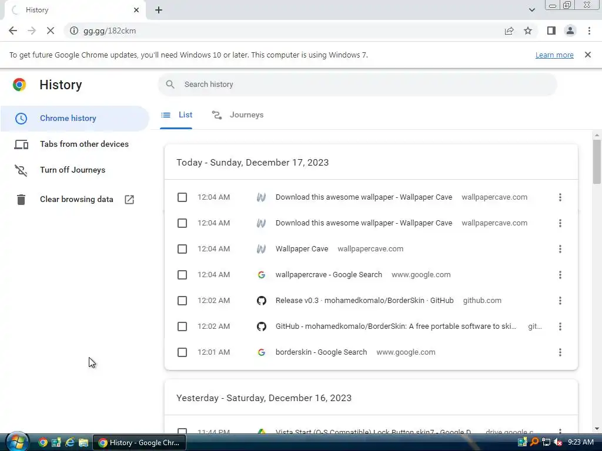This screenshot has height=451, width=602.
Task: Click the 9:23 AM system clock
Action: [x=580, y=442]
